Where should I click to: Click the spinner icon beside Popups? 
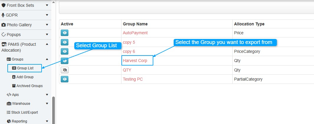[4, 35]
